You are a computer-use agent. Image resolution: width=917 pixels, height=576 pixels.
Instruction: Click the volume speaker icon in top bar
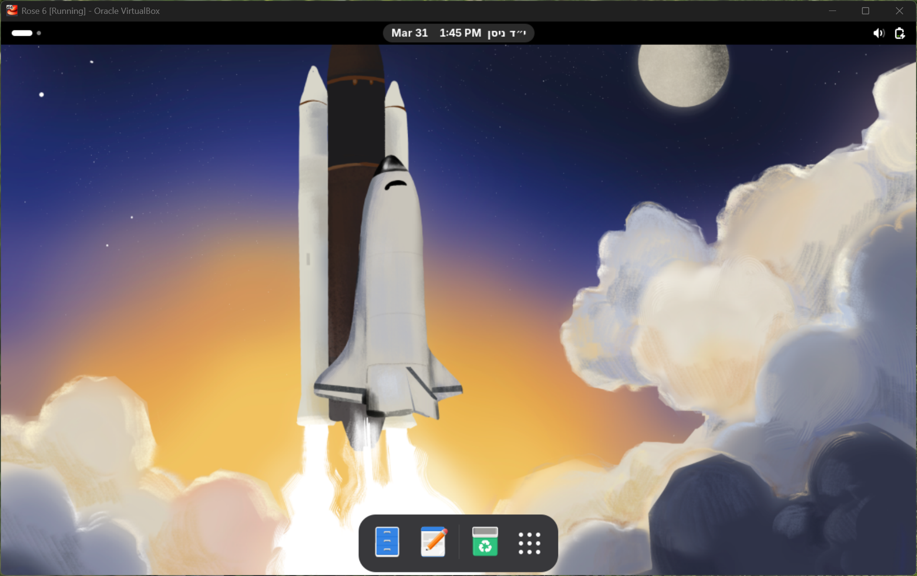click(x=878, y=33)
